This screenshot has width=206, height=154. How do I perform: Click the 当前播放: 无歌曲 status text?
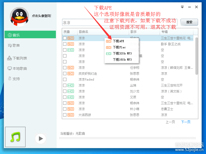point(73,133)
